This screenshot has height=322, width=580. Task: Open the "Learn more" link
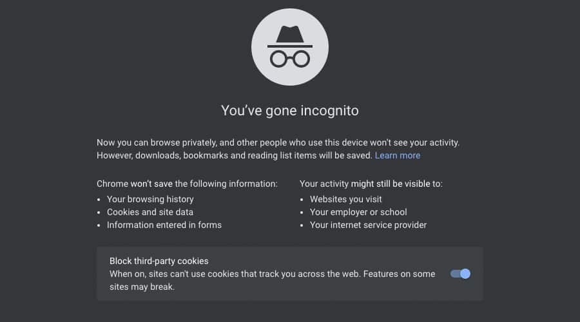[x=398, y=155]
